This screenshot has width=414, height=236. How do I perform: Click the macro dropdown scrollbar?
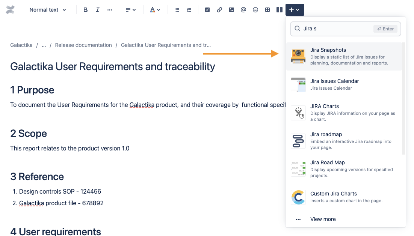[x=403, y=98]
